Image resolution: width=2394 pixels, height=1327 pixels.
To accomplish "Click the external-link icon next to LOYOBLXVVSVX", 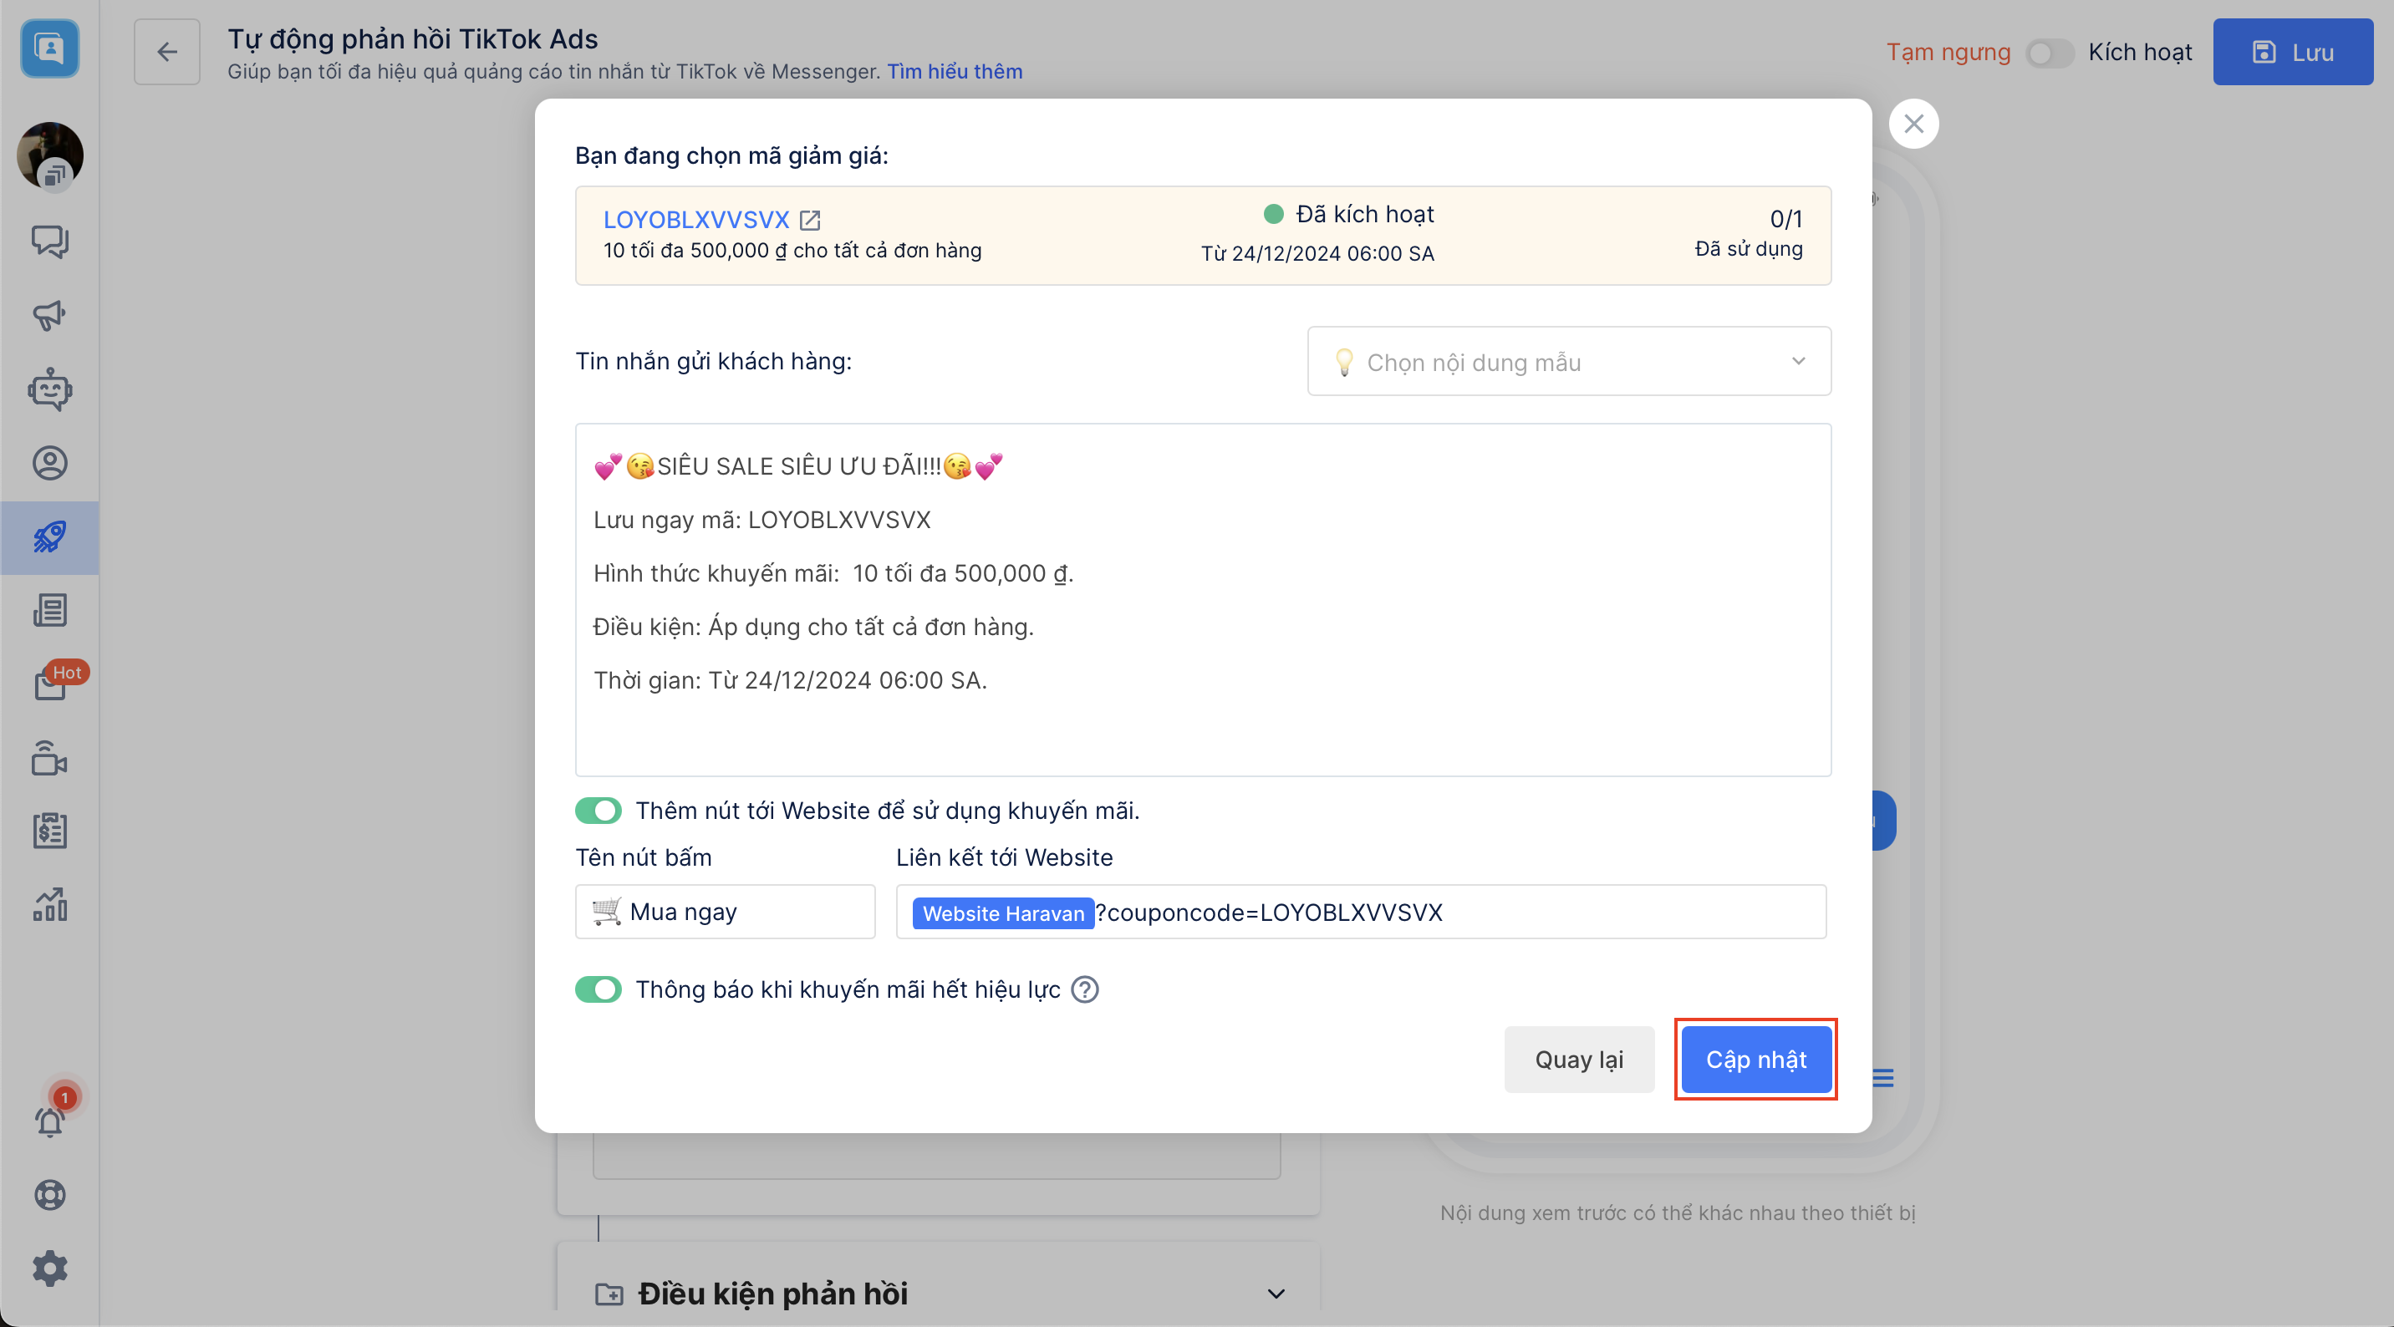I will (x=809, y=221).
